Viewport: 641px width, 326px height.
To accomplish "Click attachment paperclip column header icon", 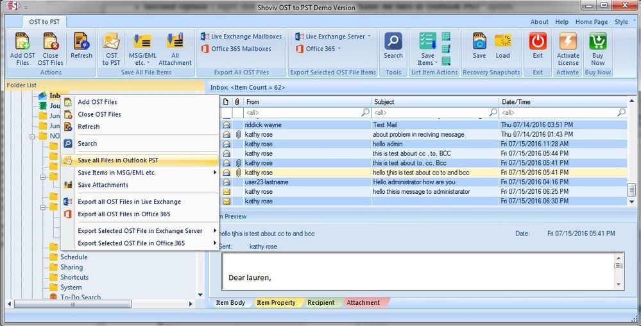I will click(x=237, y=102).
